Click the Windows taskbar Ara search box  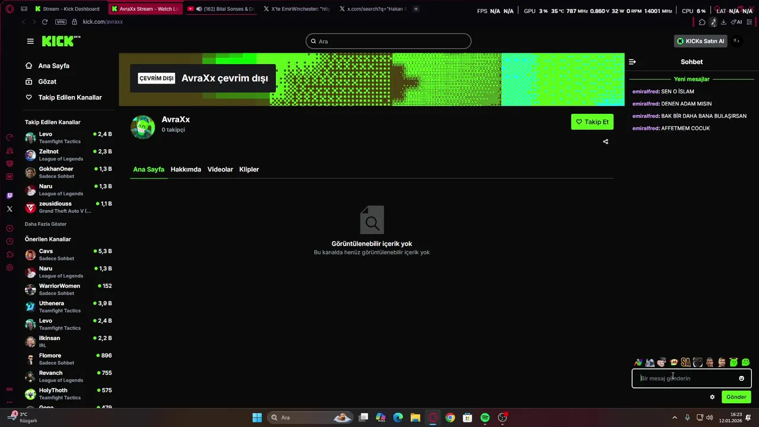(x=310, y=418)
